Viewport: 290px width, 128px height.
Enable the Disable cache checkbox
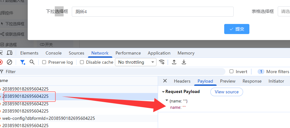pyautogui.click(x=82, y=62)
